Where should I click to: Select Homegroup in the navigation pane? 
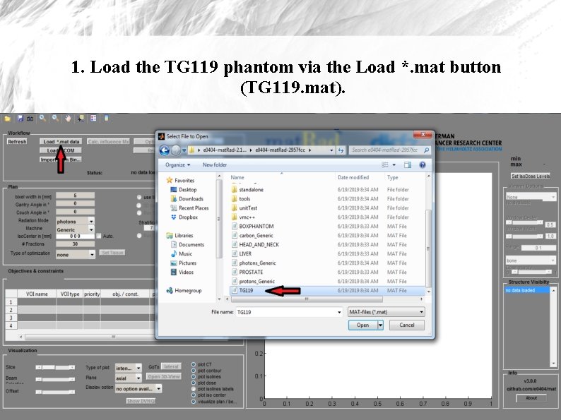[x=184, y=291]
